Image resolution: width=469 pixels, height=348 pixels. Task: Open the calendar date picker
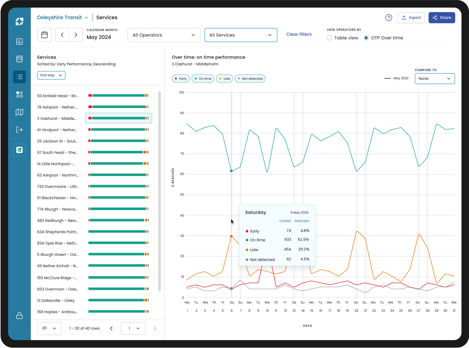point(44,35)
